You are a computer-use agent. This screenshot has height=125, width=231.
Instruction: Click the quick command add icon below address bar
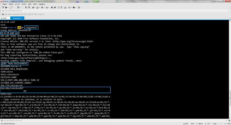pyautogui.click(x=3, y=14)
